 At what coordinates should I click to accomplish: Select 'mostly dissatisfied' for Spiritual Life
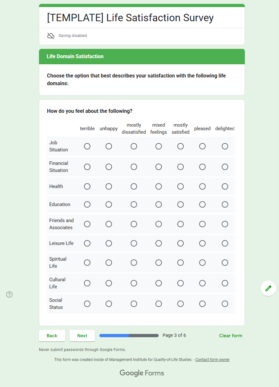tap(134, 263)
